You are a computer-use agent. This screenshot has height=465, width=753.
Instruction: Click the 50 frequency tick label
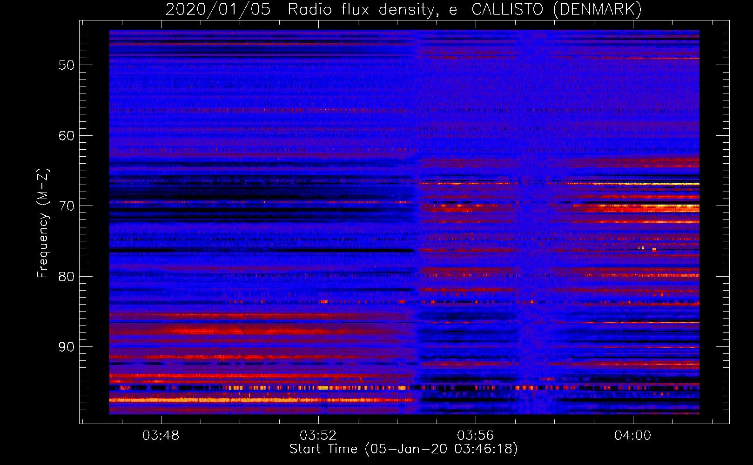pos(67,65)
